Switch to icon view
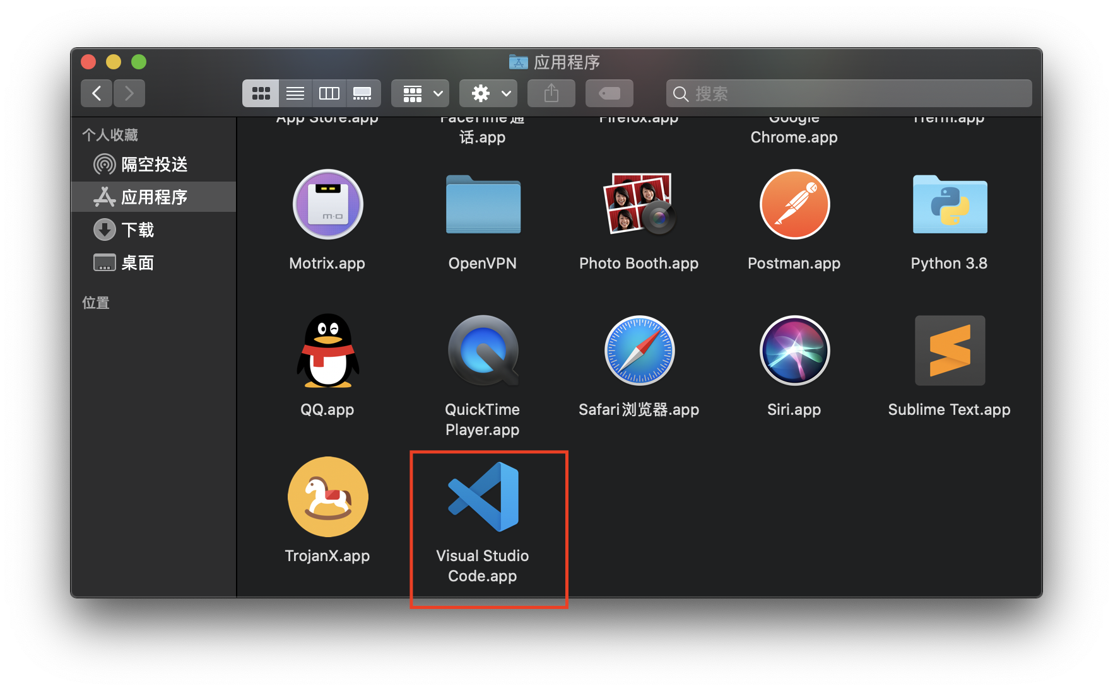Viewport: 1113px width, 691px height. click(x=261, y=93)
